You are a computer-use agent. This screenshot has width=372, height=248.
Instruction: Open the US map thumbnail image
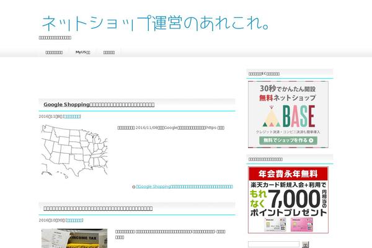tap(74, 152)
